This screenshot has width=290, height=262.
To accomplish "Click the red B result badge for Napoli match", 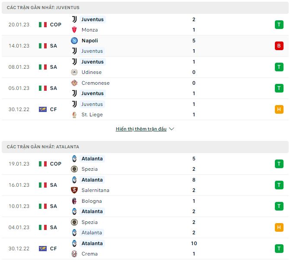I will [279, 46].
